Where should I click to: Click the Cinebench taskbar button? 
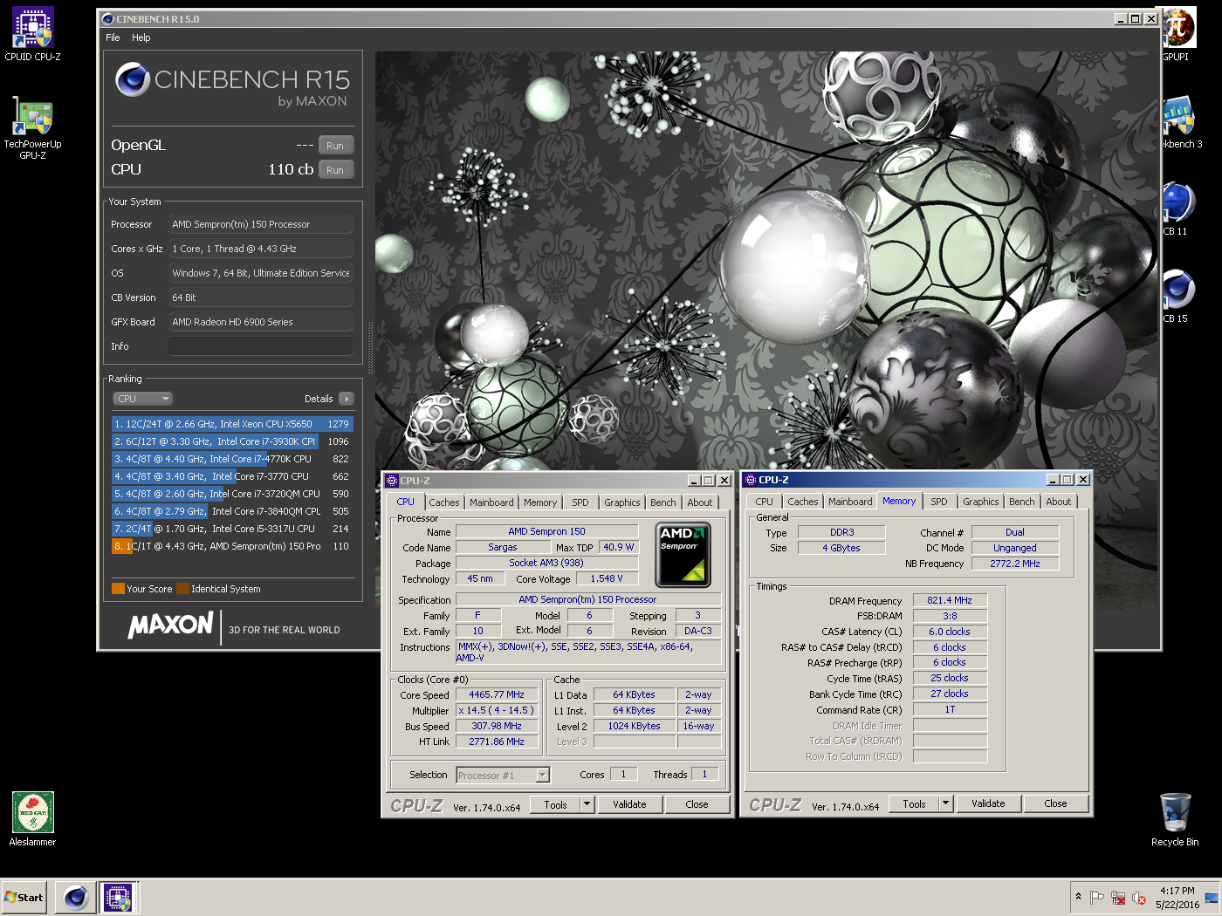point(75,898)
